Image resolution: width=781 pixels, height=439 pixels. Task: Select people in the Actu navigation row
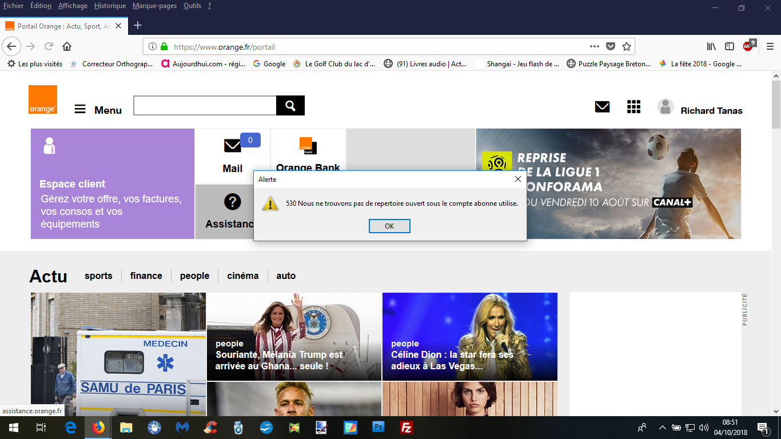pos(194,276)
